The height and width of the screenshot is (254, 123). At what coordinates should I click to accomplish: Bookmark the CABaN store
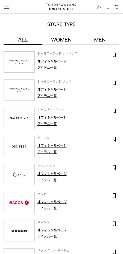[x=114, y=224]
